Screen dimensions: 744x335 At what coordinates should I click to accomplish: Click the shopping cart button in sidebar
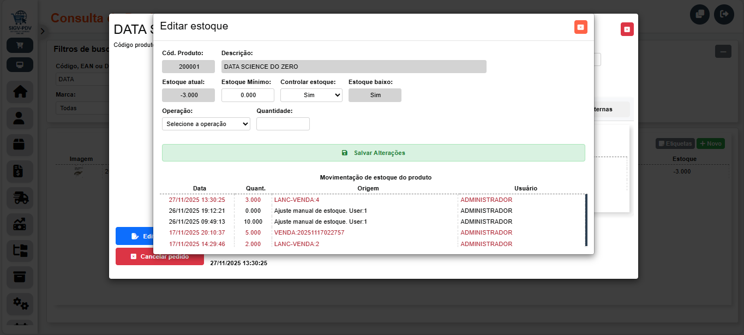(x=20, y=45)
